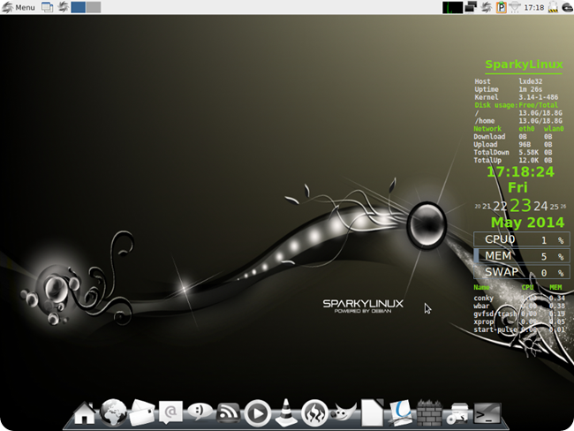
Task: Open the home folder icon in dock
Action: pyautogui.click(x=85, y=413)
